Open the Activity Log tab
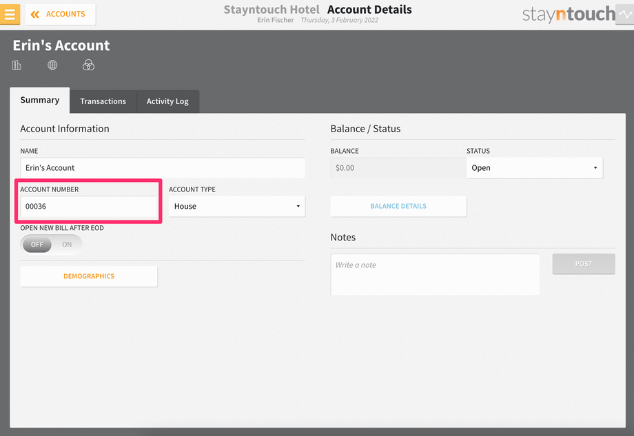 167,101
